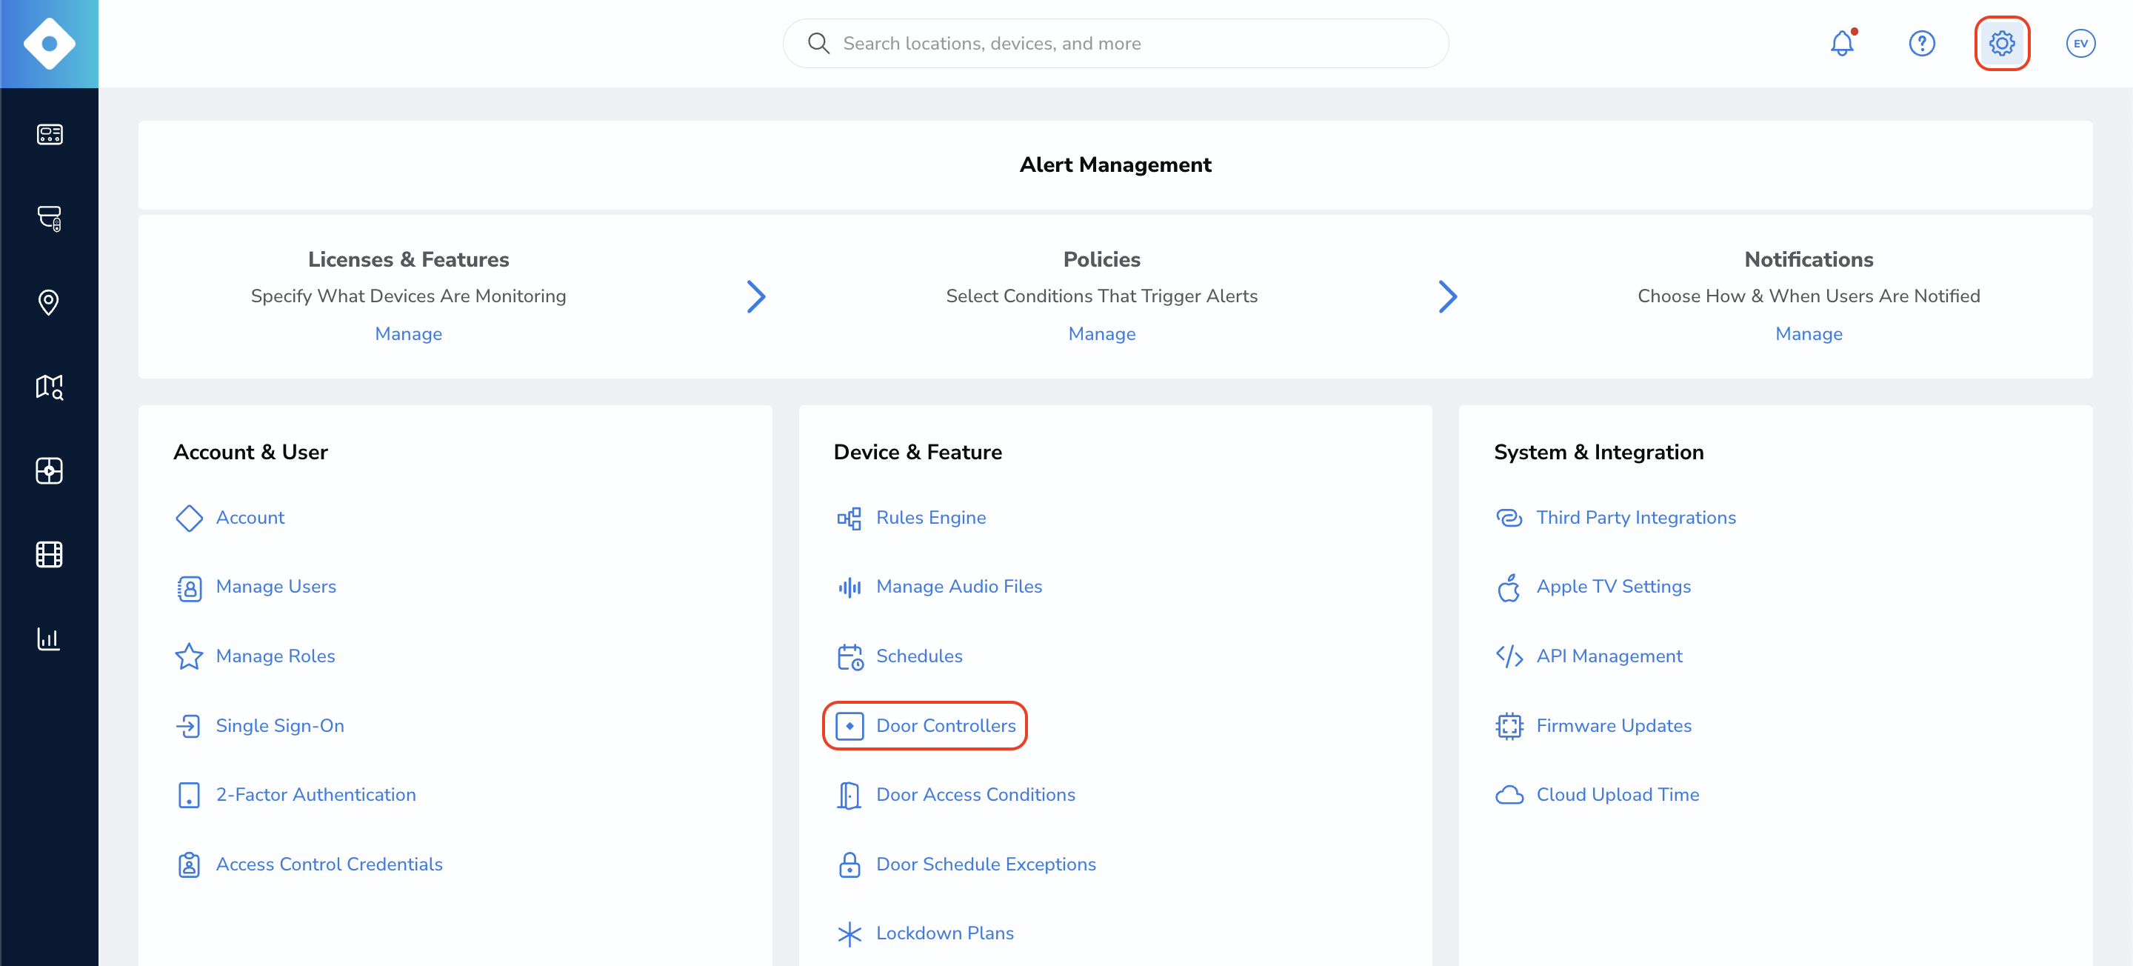Image resolution: width=2133 pixels, height=966 pixels.
Task: Click the Account & User section title
Action: tap(250, 453)
